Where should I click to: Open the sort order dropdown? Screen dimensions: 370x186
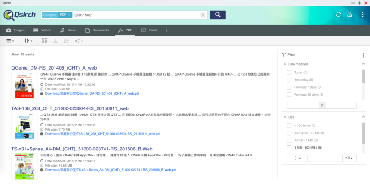coord(28,41)
